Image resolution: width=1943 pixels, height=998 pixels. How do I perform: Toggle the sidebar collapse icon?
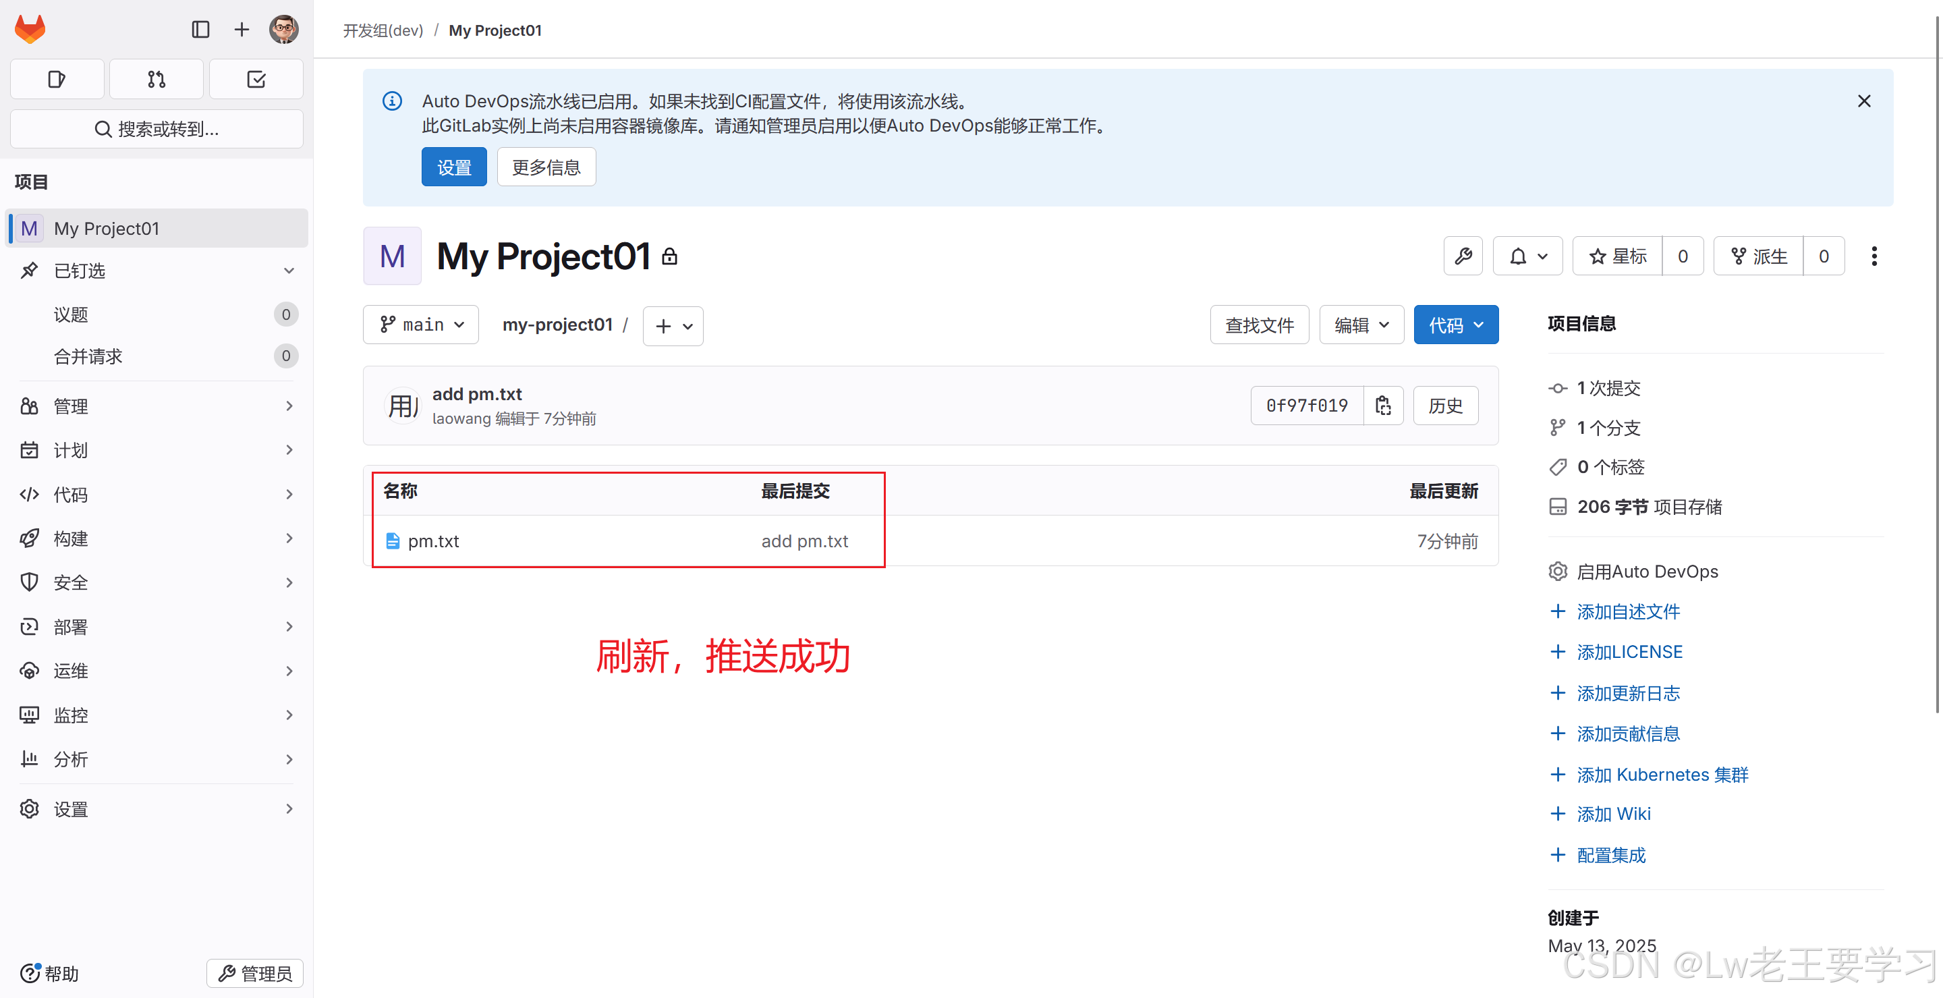[x=200, y=30]
